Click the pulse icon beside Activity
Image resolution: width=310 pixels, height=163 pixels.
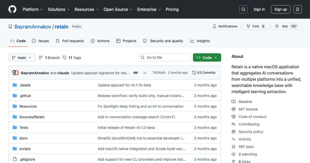pos(234,139)
